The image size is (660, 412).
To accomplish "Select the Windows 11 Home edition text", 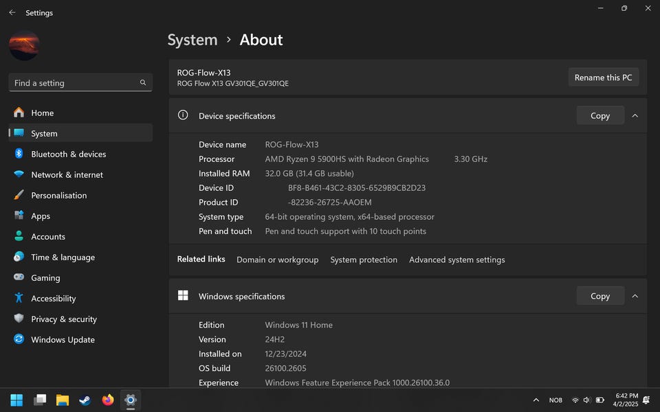I will tap(298, 325).
